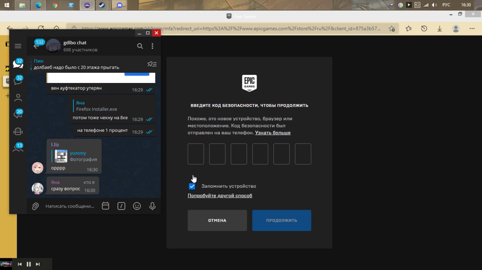
Task: Click the second security code digit box
Action: [x=217, y=154]
